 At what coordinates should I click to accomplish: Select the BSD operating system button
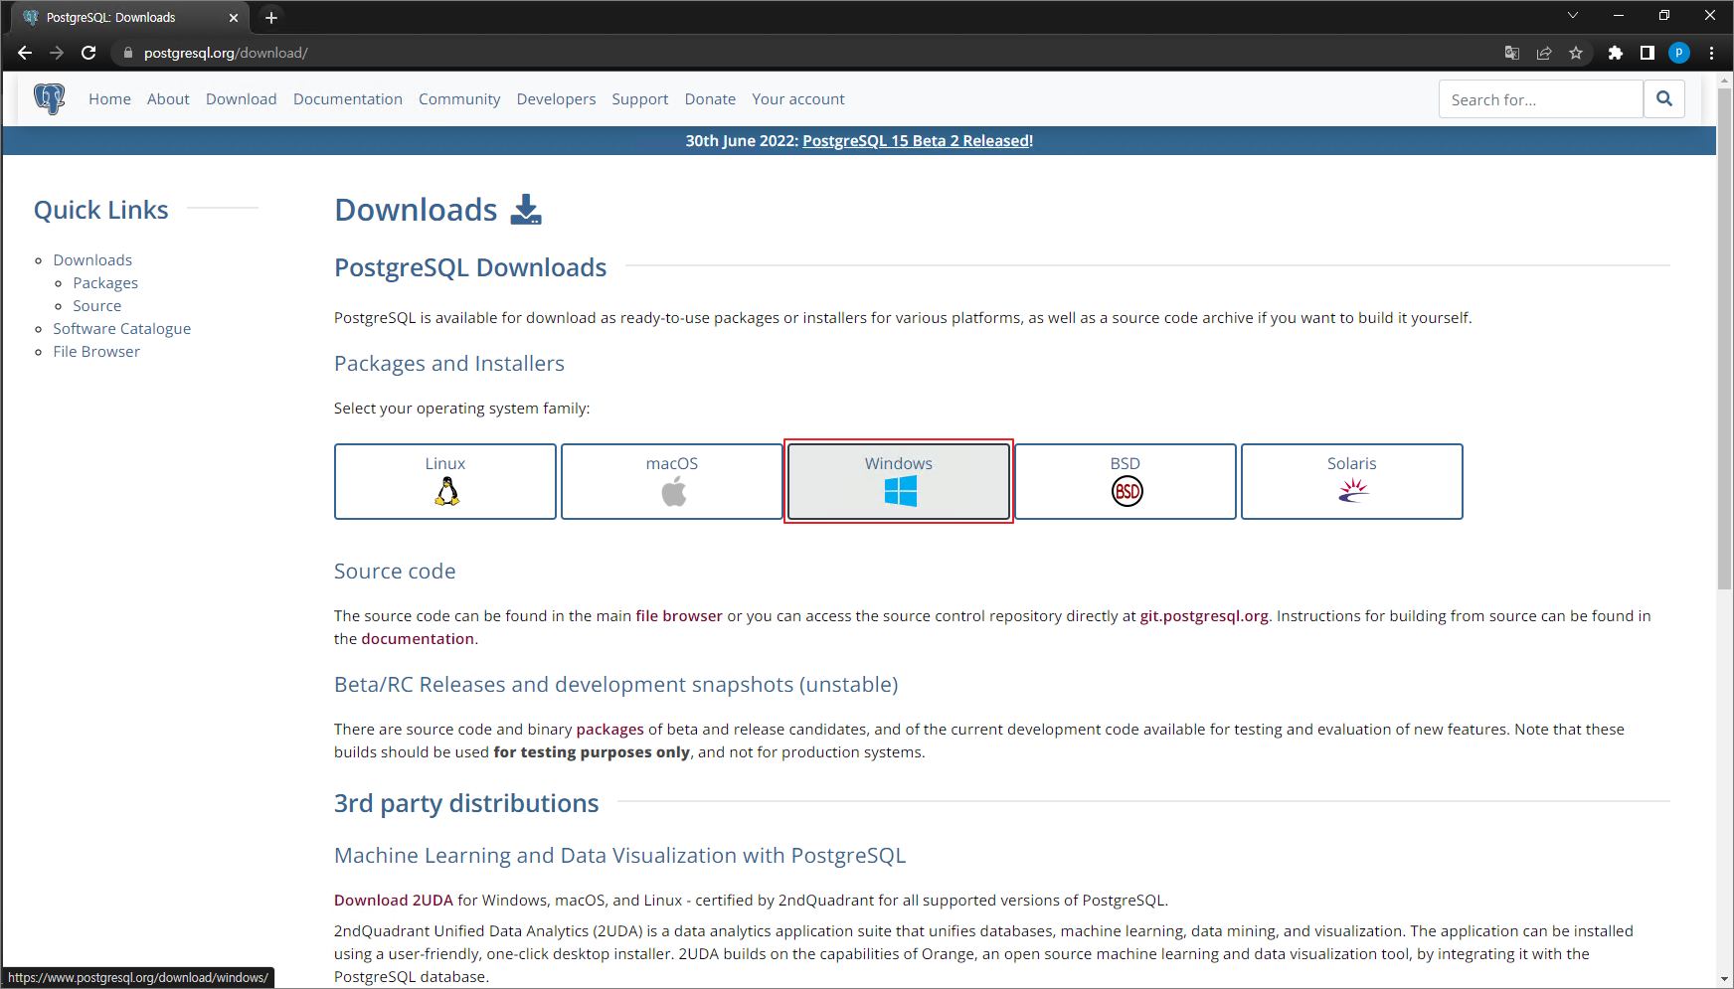tap(1126, 481)
